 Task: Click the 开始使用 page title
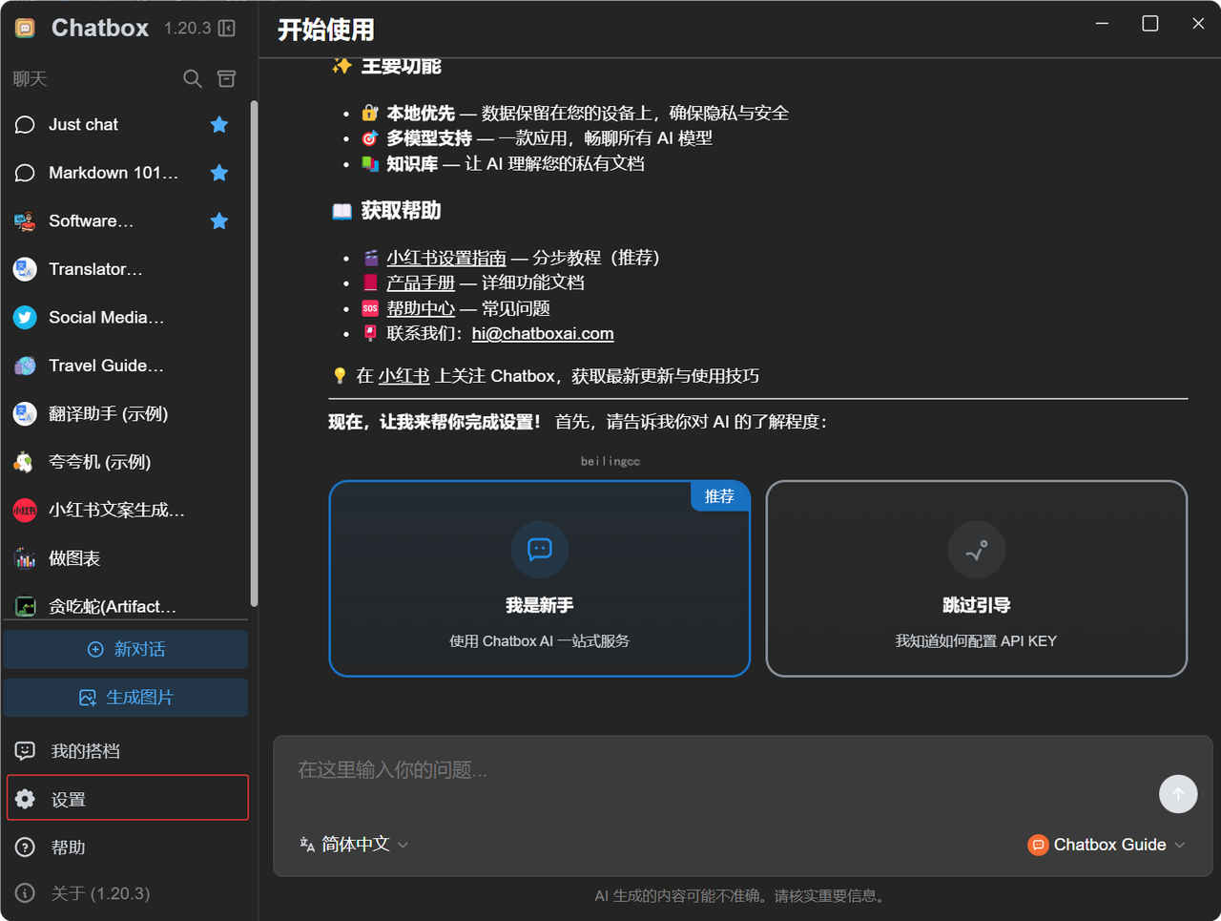tap(326, 30)
